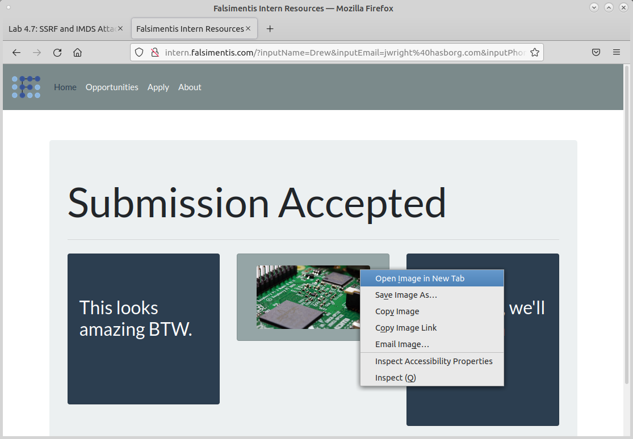Close the Falsimentis Intern Resources tab
Screen dimensions: 633x439
click(x=248, y=29)
